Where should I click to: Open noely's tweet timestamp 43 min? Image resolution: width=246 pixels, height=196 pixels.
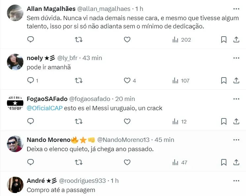92,58
